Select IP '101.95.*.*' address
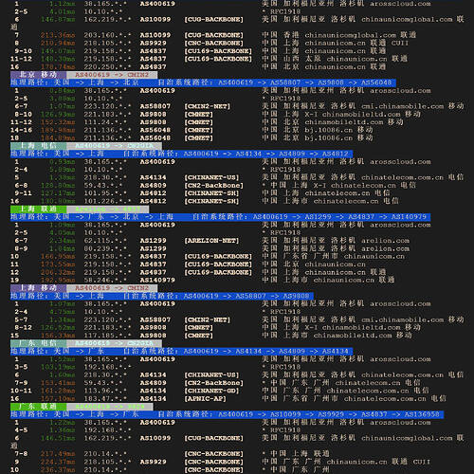The image size is (474, 474). tap(105, 193)
